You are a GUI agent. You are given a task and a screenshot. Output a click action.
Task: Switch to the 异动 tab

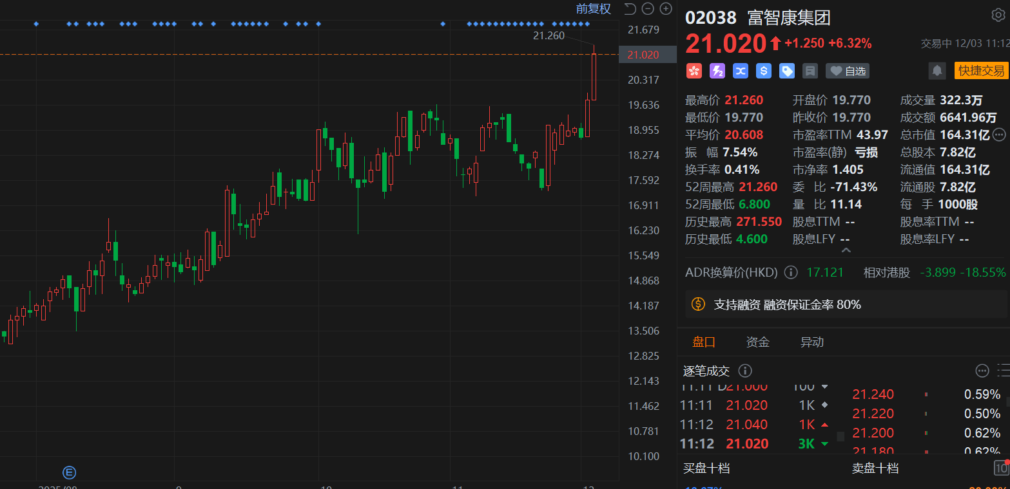[x=811, y=342]
